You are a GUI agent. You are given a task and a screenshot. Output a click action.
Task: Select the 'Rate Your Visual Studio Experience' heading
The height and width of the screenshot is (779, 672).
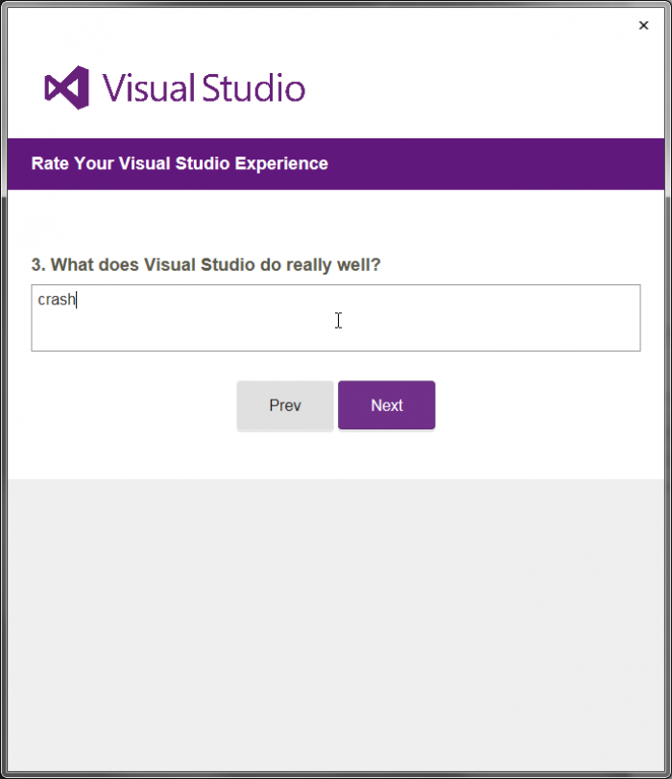(x=180, y=163)
